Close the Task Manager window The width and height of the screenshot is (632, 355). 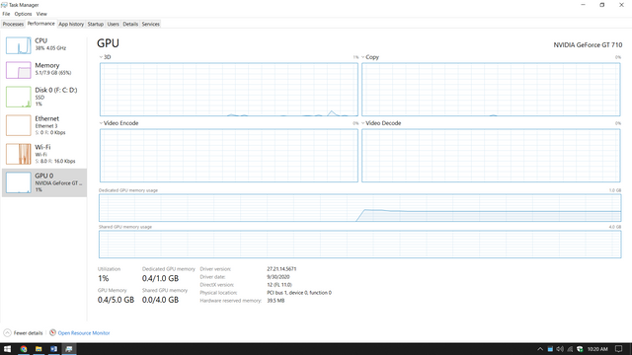(x=621, y=5)
